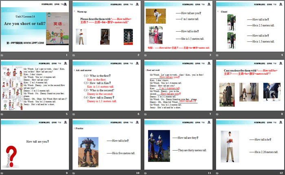The width and height of the screenshot is (285, 175).
Task: Click slide number label '8'
Action: pyautogui.click(x=282, y=114)
